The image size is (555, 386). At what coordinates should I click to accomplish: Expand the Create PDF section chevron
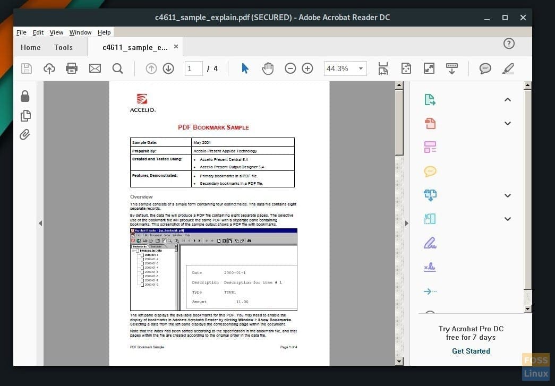pos(508,124)
